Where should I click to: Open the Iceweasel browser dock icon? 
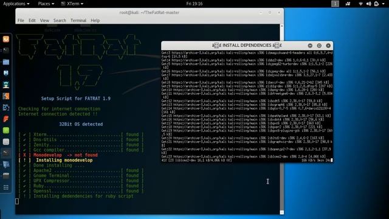tap(6, 39)
